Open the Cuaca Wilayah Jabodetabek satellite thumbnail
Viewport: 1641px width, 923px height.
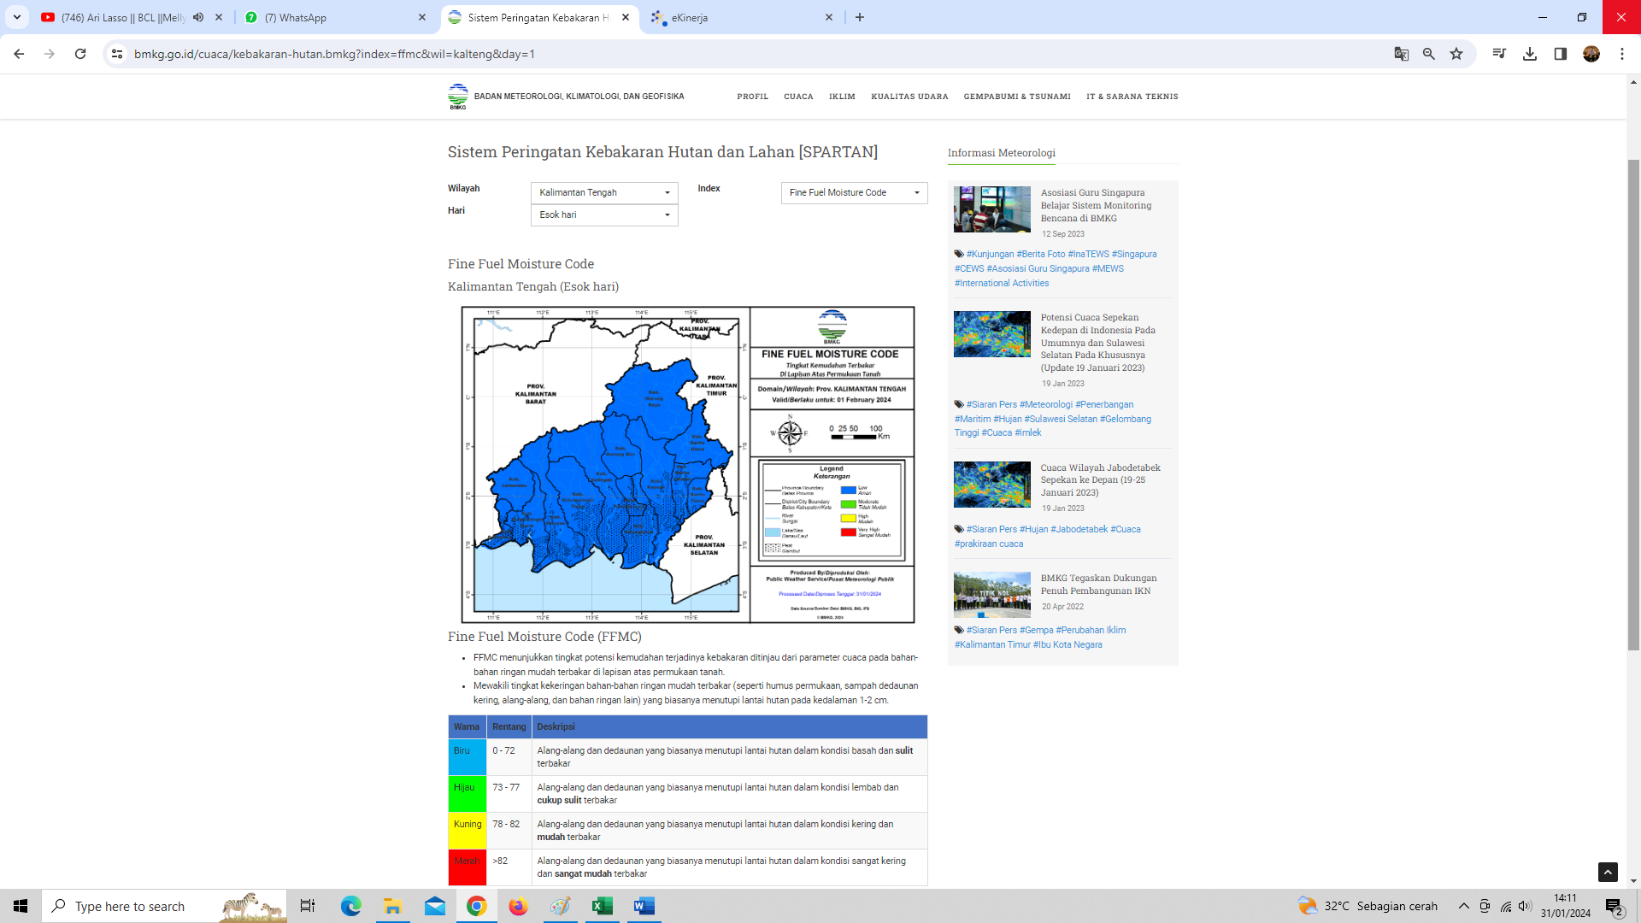tap(991, 485)
